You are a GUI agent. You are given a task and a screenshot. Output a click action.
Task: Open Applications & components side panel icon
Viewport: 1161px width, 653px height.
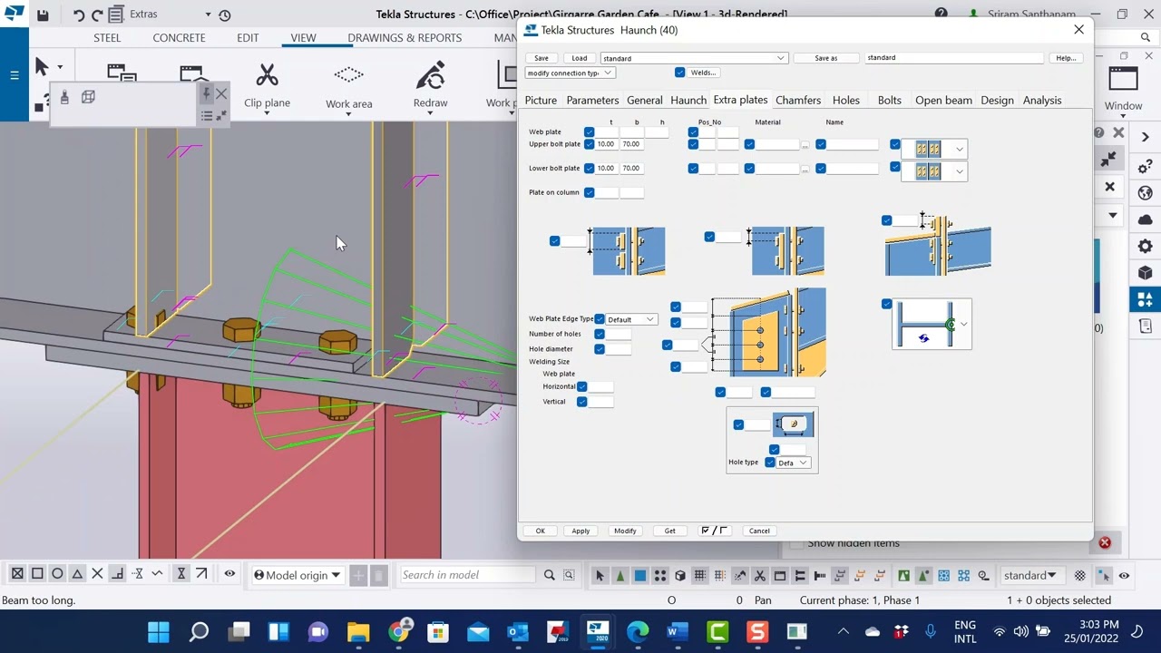[1145, 298]
